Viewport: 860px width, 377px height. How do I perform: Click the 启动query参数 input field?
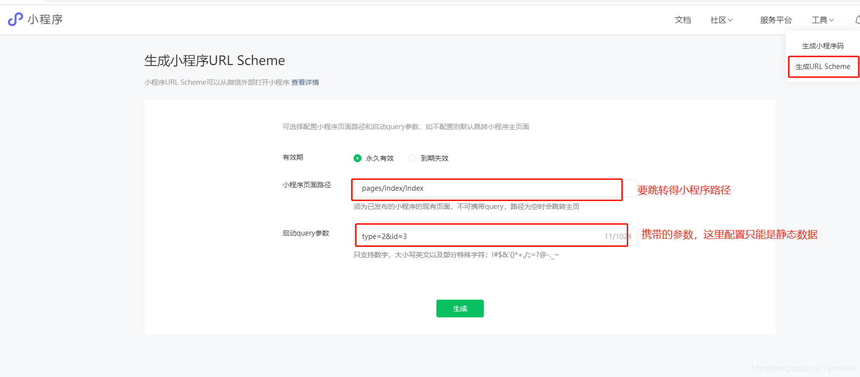[495, 237]
